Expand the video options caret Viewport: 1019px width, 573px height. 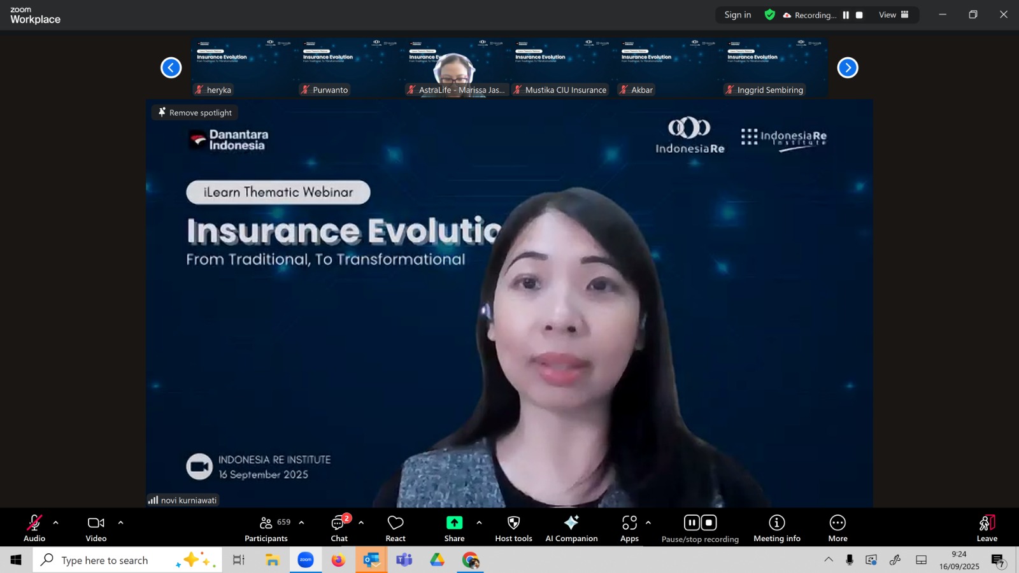120,523
